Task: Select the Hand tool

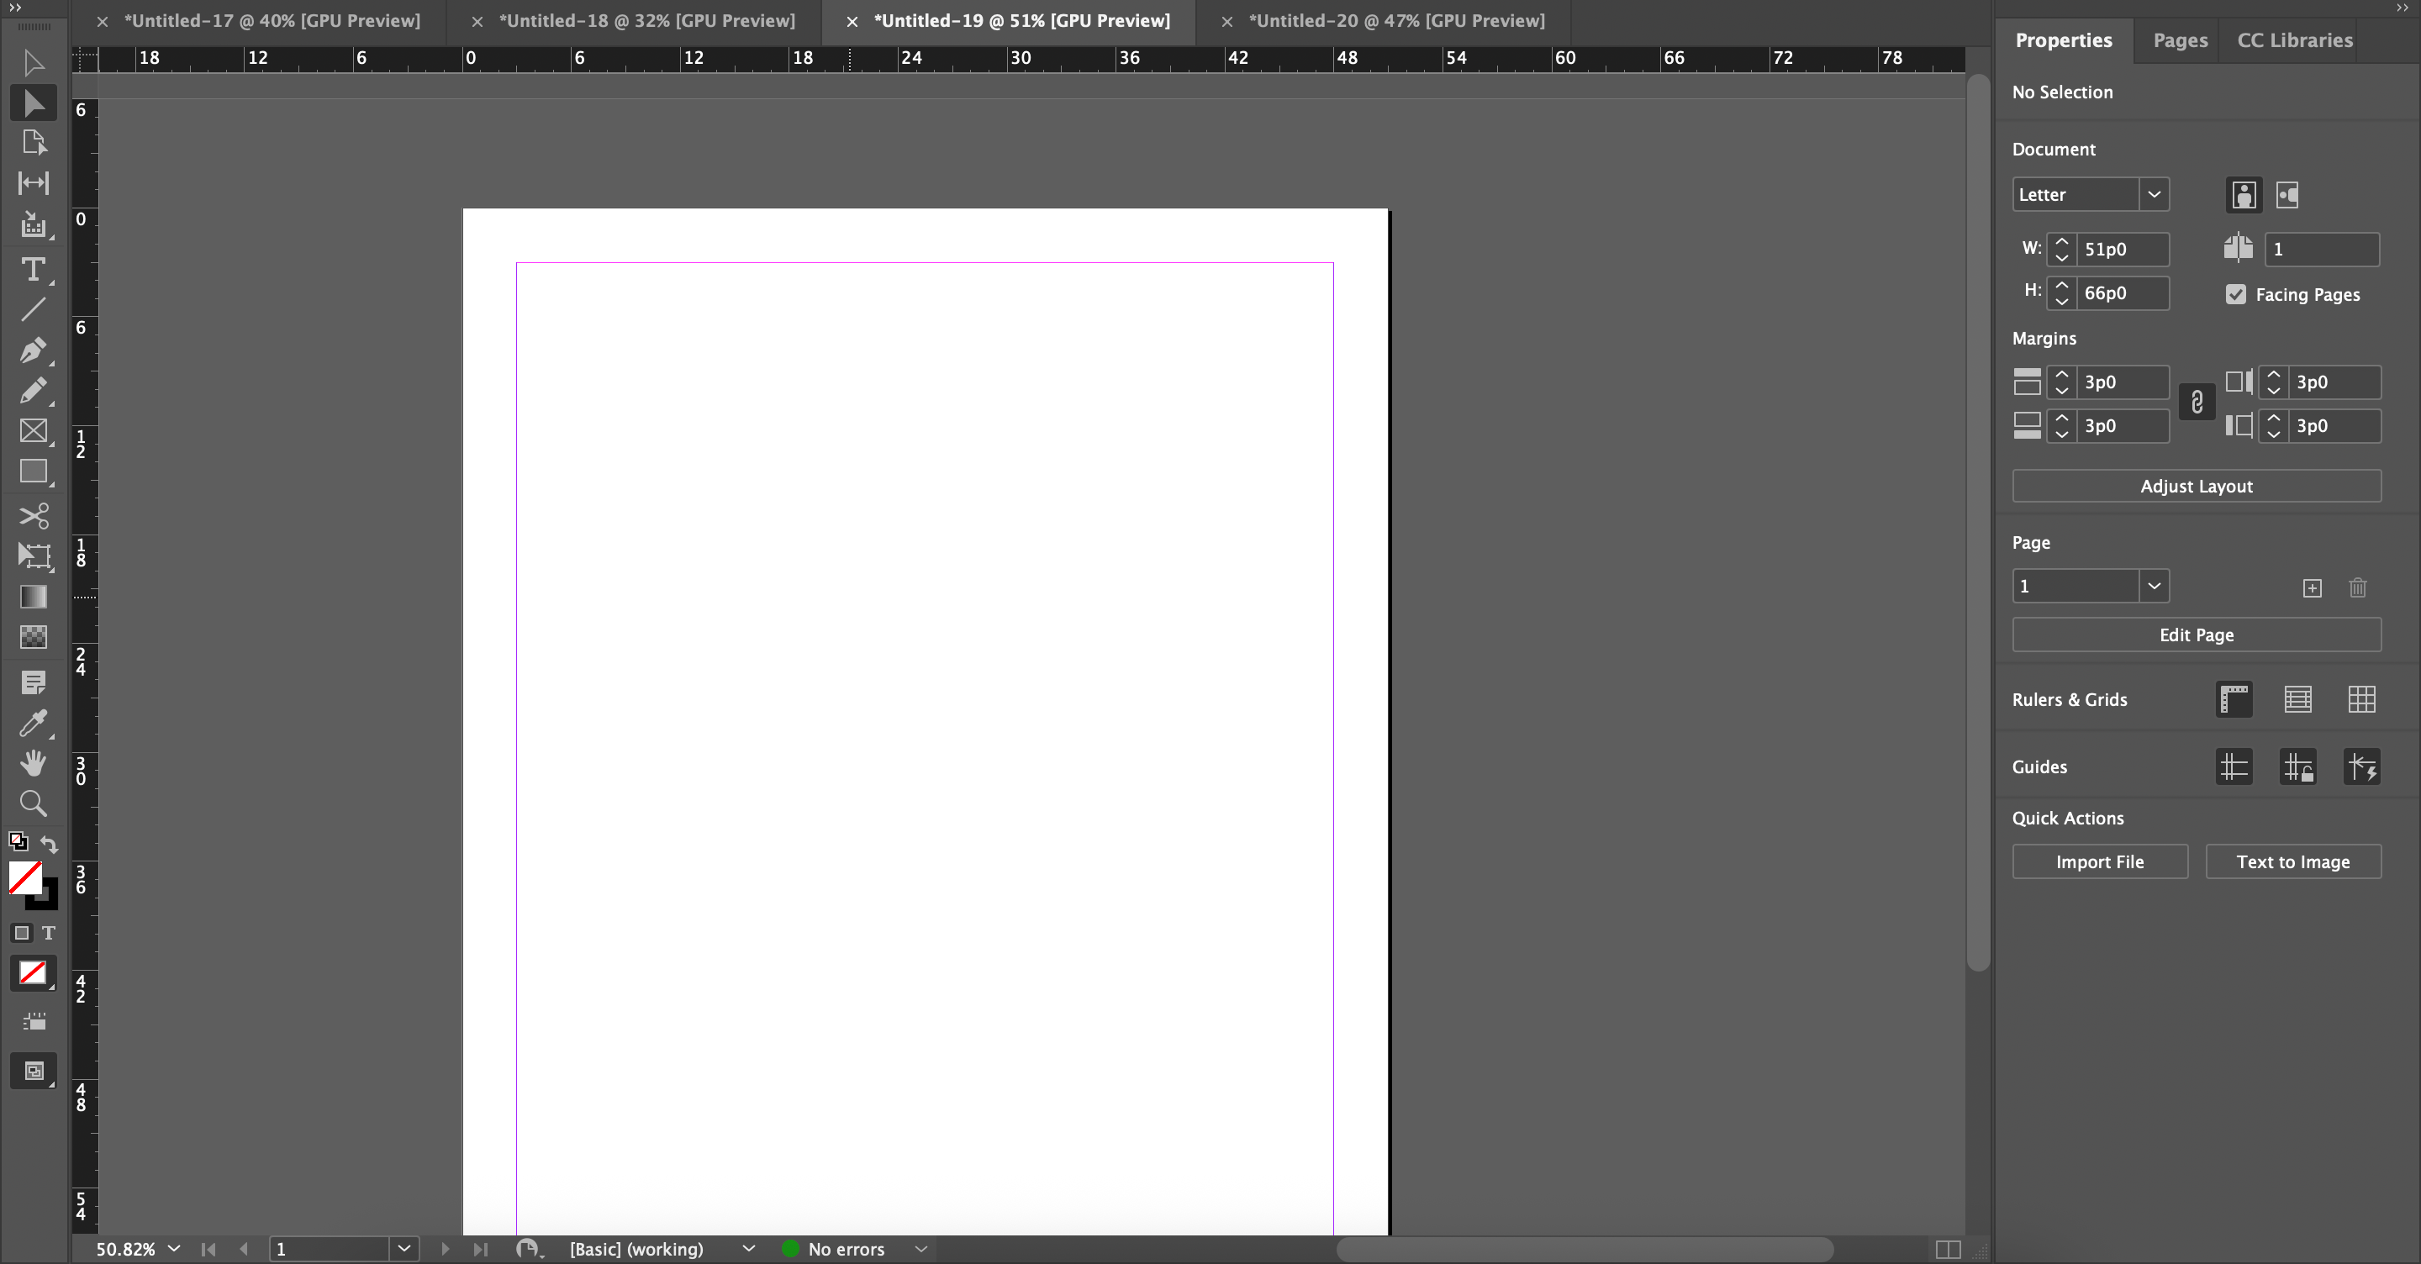Action: click(x=33, y=762)
